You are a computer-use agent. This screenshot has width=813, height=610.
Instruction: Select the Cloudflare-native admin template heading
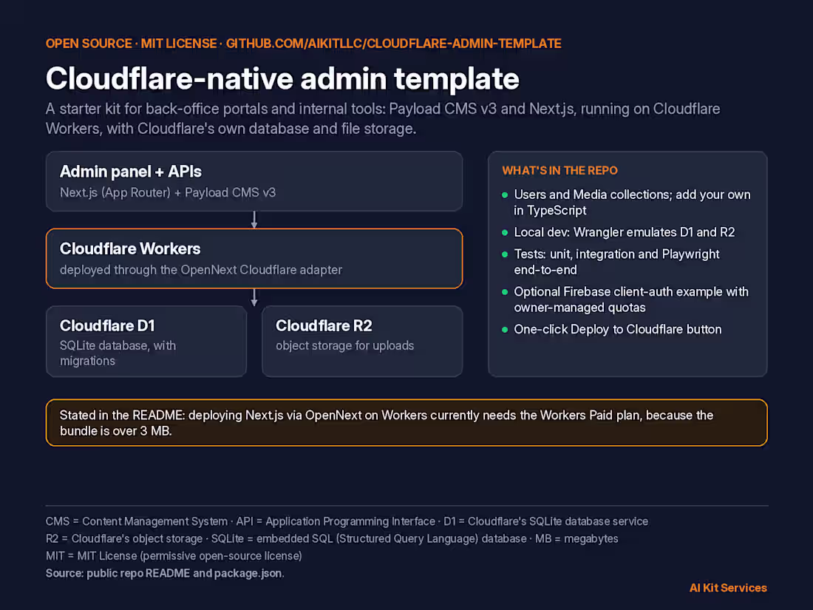click(282, 79)
